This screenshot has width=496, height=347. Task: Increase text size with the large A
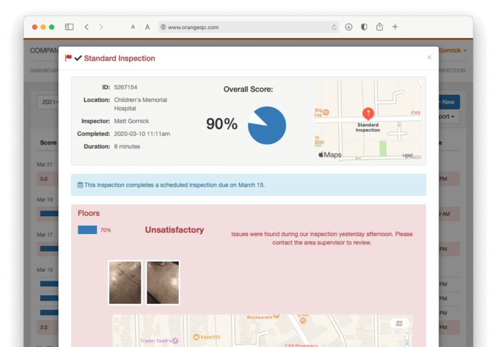[147, 27]
